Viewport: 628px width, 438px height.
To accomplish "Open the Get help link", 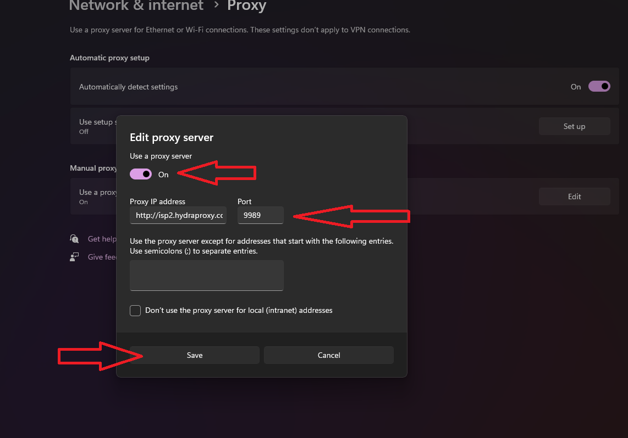I will (x=101, y=239).
